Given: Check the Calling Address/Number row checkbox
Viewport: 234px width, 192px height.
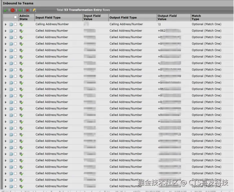Looking at the screenshot, I should point(15,24).
